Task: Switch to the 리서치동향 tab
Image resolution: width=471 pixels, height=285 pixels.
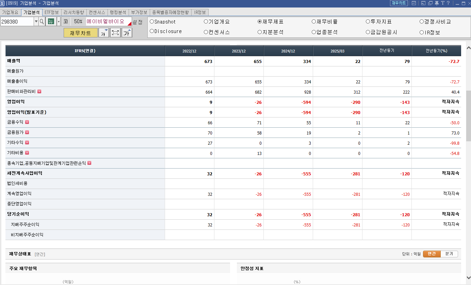Action: pos(74,12)
